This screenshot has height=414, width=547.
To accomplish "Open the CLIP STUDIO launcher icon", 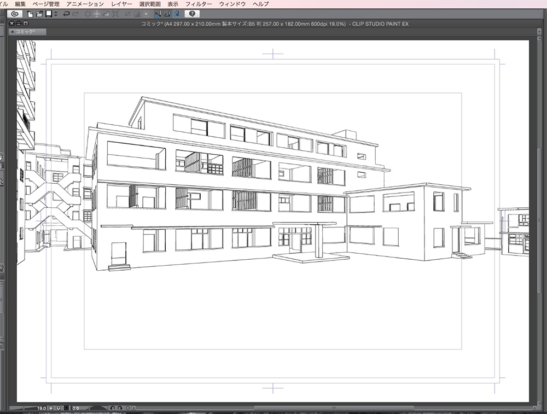I will coord(15,14).
